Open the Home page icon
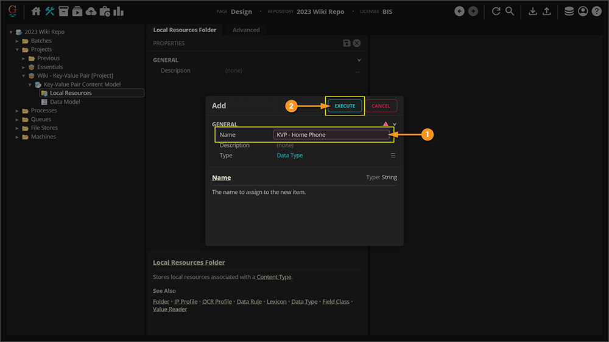Screen dimensions: 609x342 click(x=36, y=12)
